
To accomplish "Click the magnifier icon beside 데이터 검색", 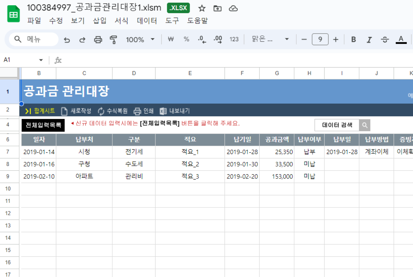I will click(365, 125).
